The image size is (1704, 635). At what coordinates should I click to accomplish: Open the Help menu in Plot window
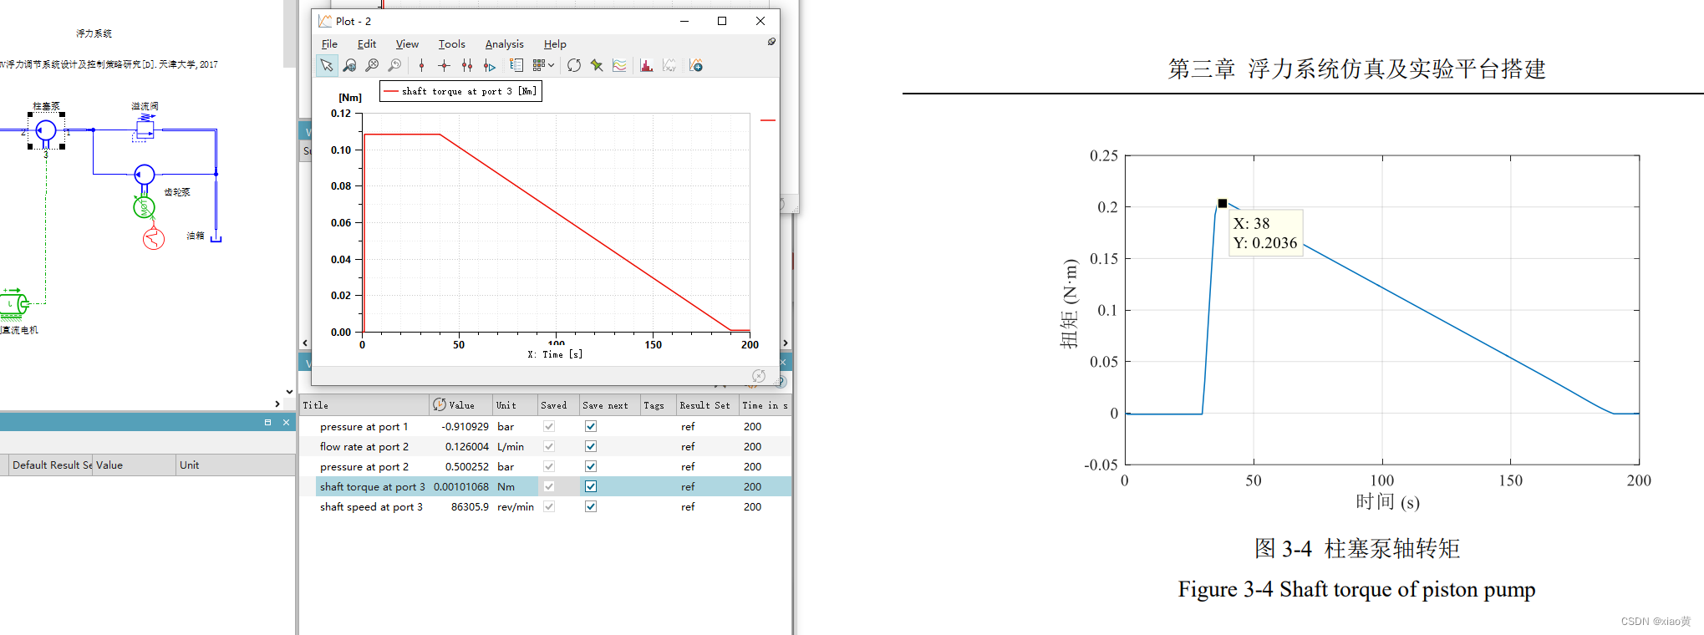tap(555, 44)
